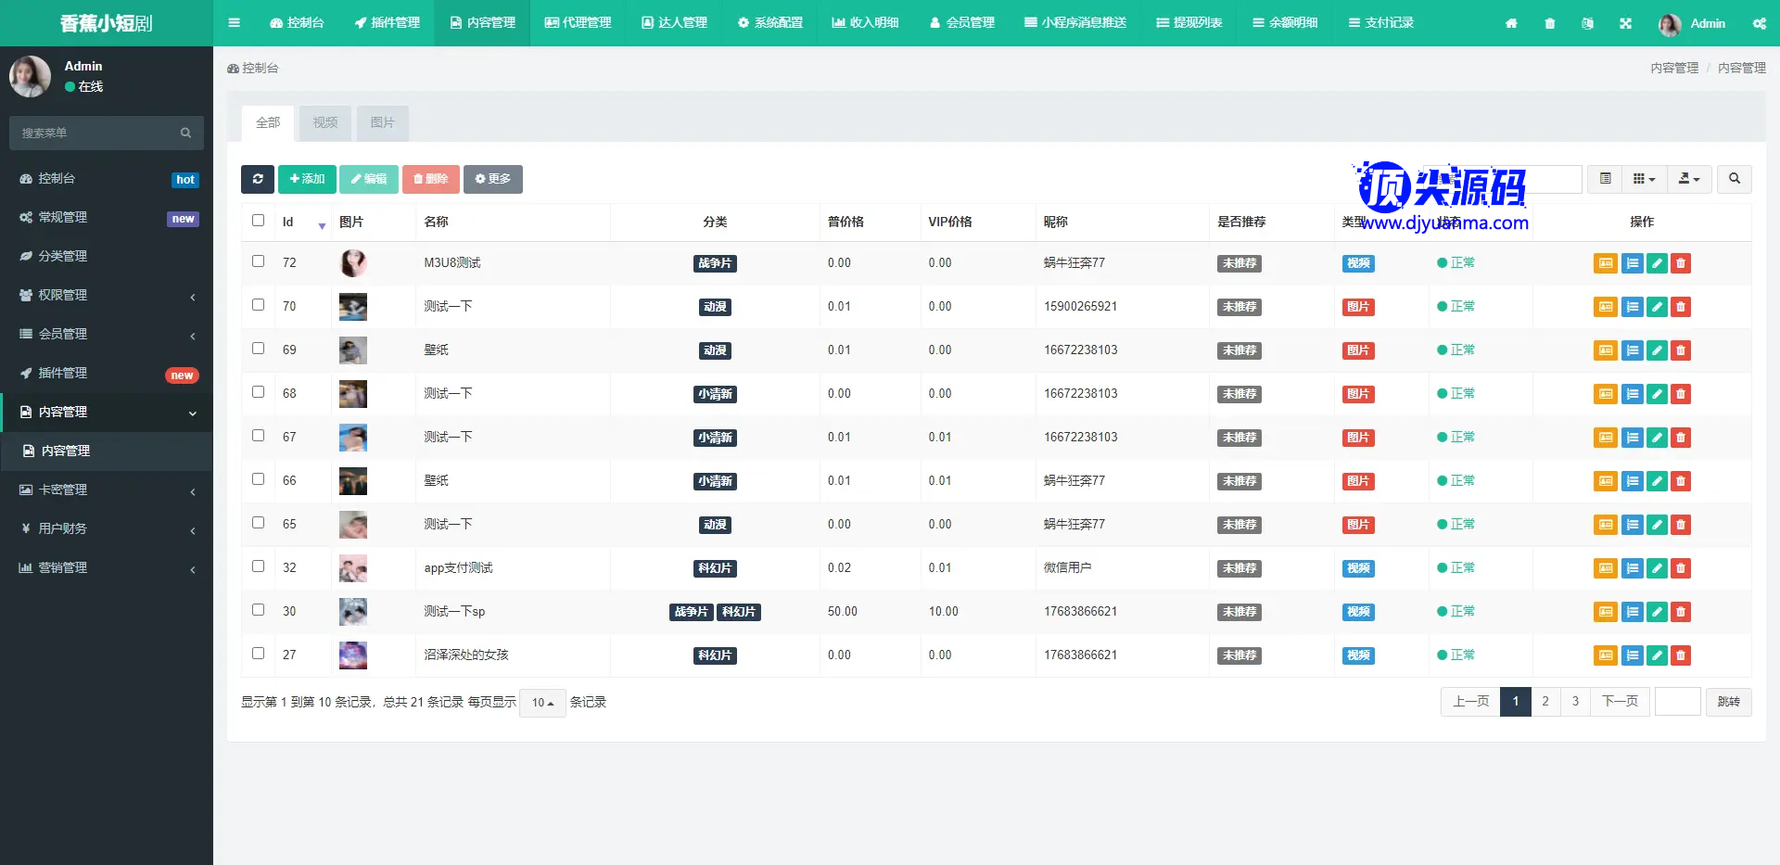The width and height of the screenshot is (1780, 865).
Task: Open 系统配置 in the top menu
Action: tap(770, 23)
